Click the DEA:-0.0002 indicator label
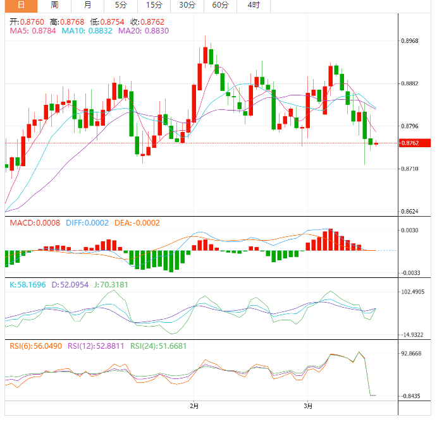The image size is (437, 422). pos(137,223)
